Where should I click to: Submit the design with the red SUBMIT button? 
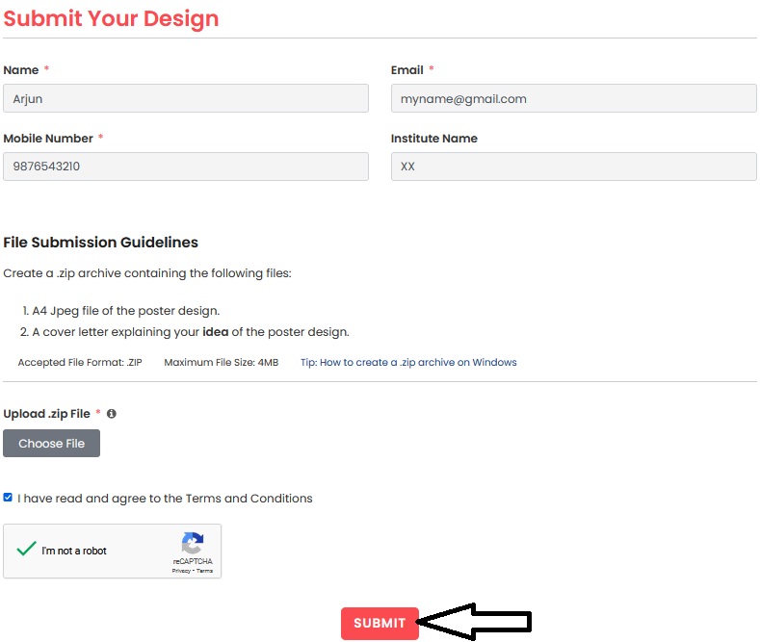[x=380, y=624]
